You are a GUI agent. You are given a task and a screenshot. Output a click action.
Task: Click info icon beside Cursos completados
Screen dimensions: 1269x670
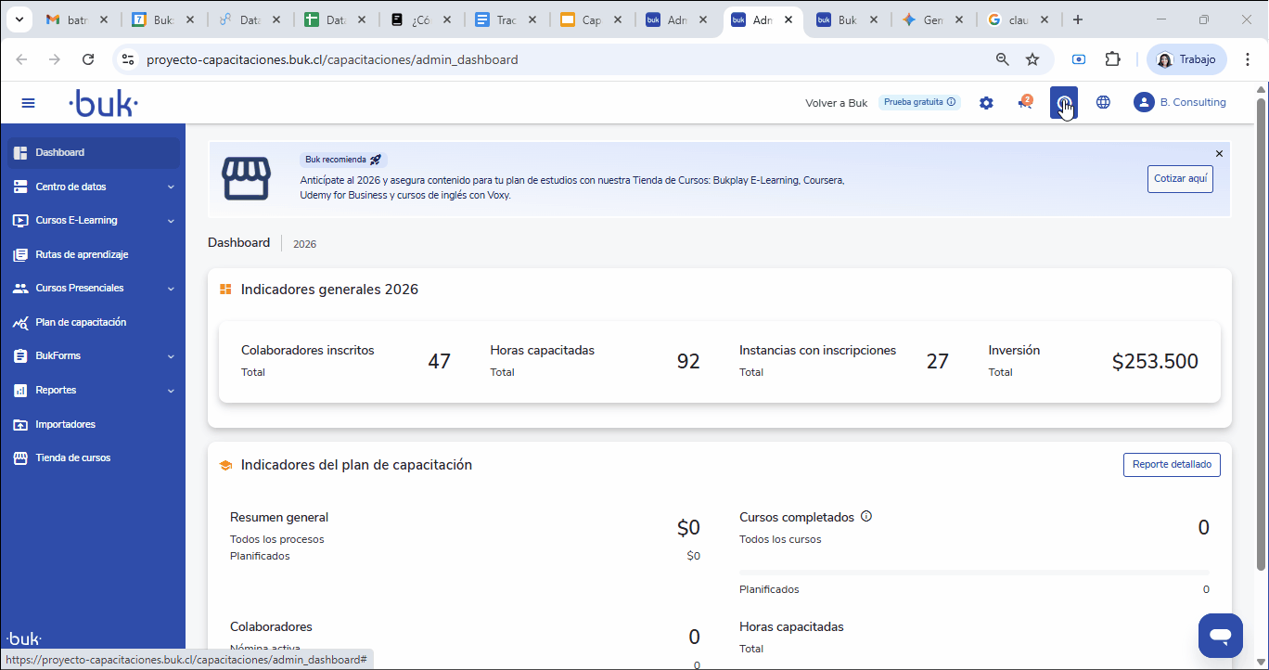pos(866,516)
